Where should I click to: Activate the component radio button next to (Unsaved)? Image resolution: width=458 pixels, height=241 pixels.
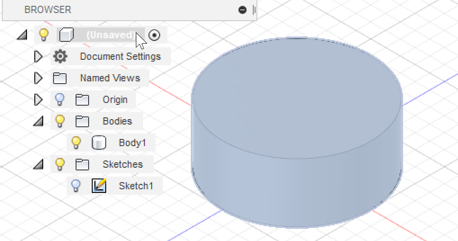[x=154, y=36]
